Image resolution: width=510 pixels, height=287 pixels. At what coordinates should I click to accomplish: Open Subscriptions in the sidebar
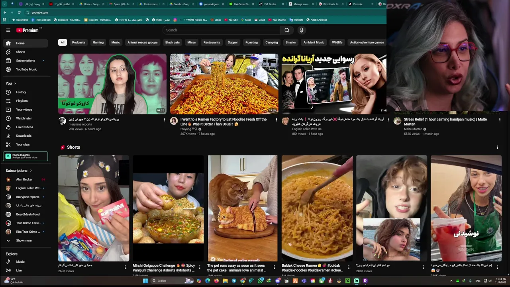[x=25, y=61]
